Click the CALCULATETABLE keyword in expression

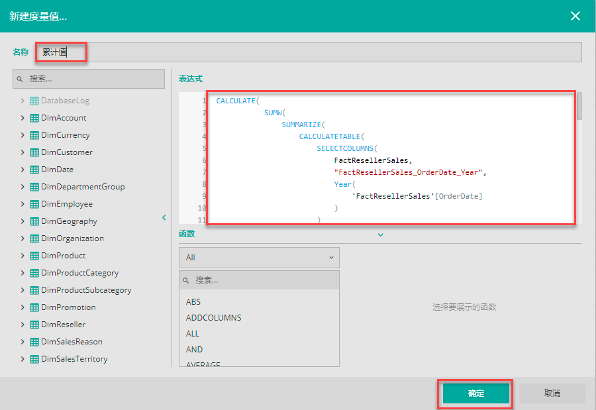[330, 136]
